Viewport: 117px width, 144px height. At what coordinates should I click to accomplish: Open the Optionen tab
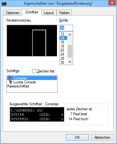[13, 13]
